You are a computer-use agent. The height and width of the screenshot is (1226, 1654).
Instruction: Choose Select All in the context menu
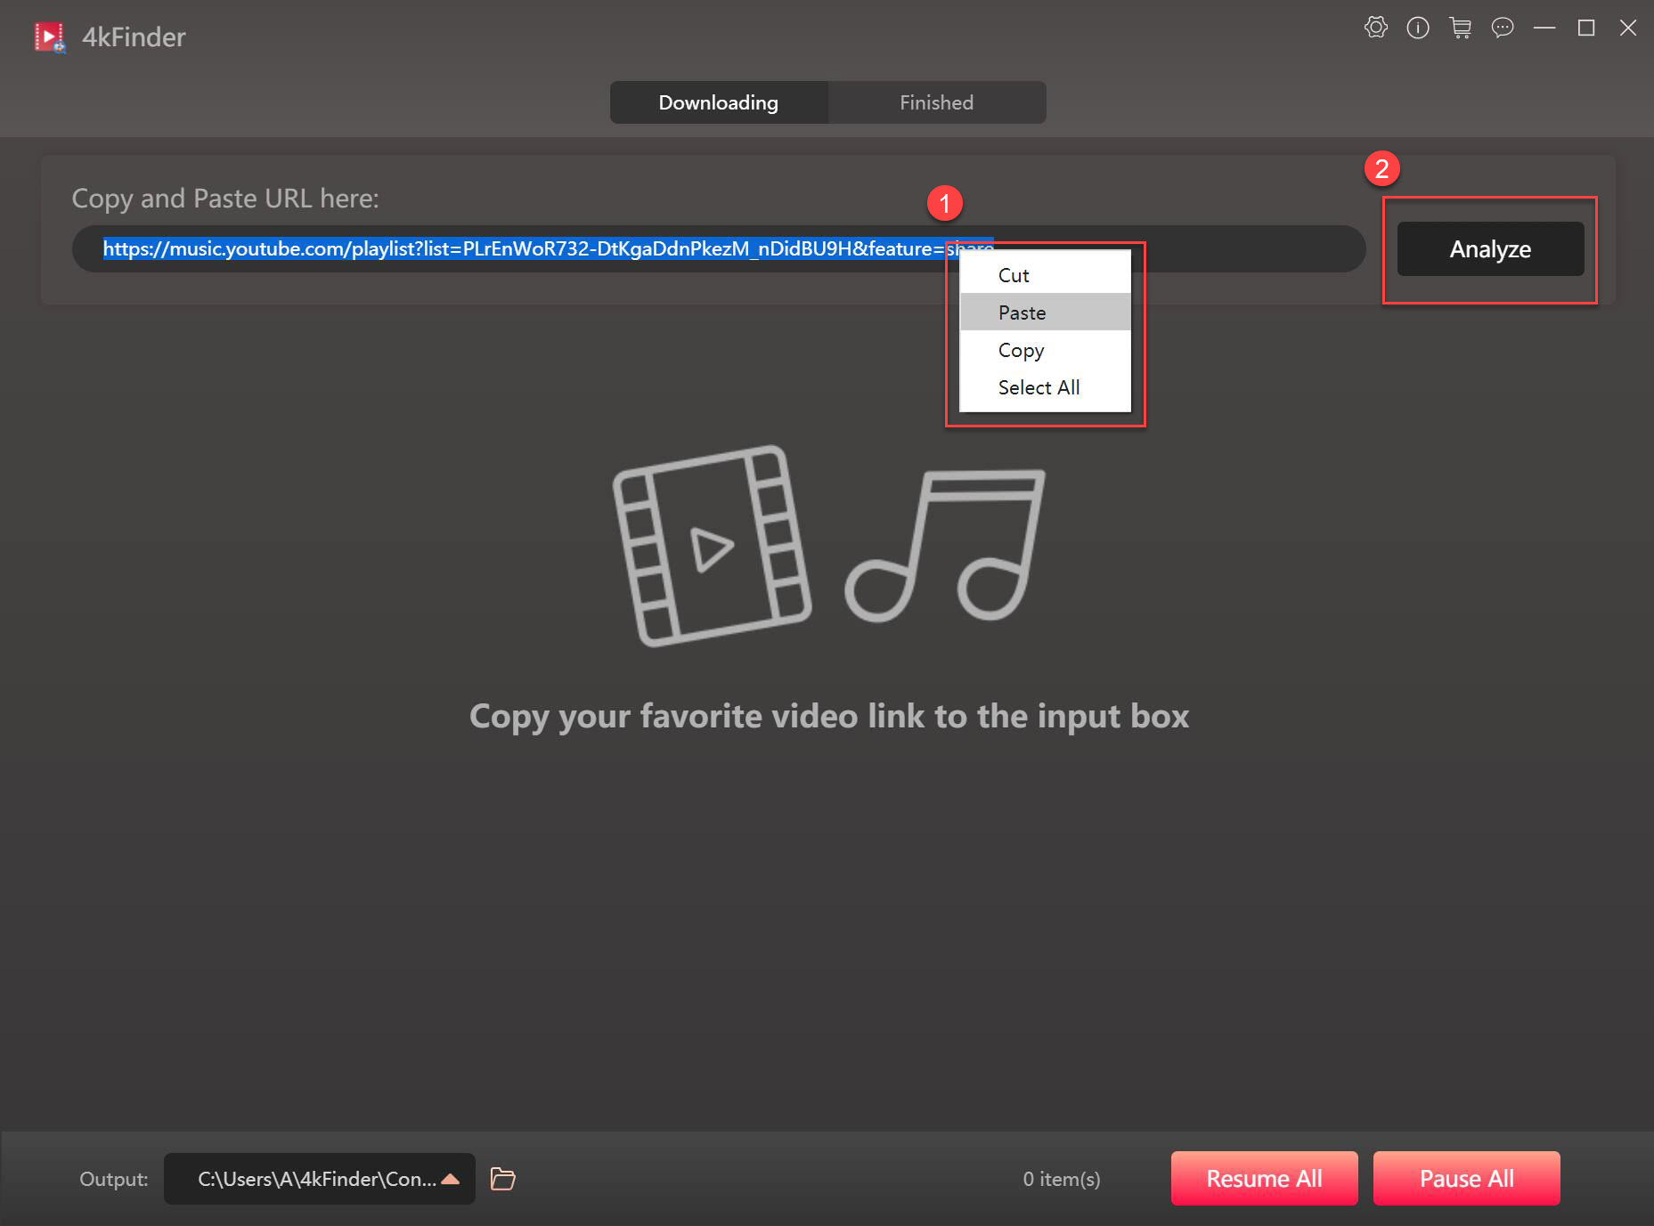pos(1039,386)
